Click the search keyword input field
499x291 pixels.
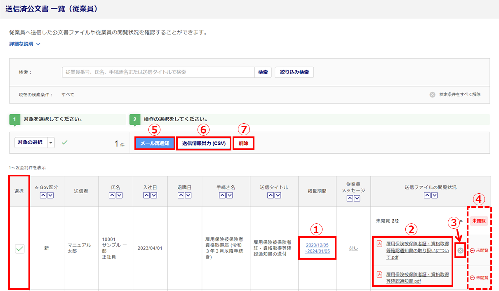[x=158, y=72]
